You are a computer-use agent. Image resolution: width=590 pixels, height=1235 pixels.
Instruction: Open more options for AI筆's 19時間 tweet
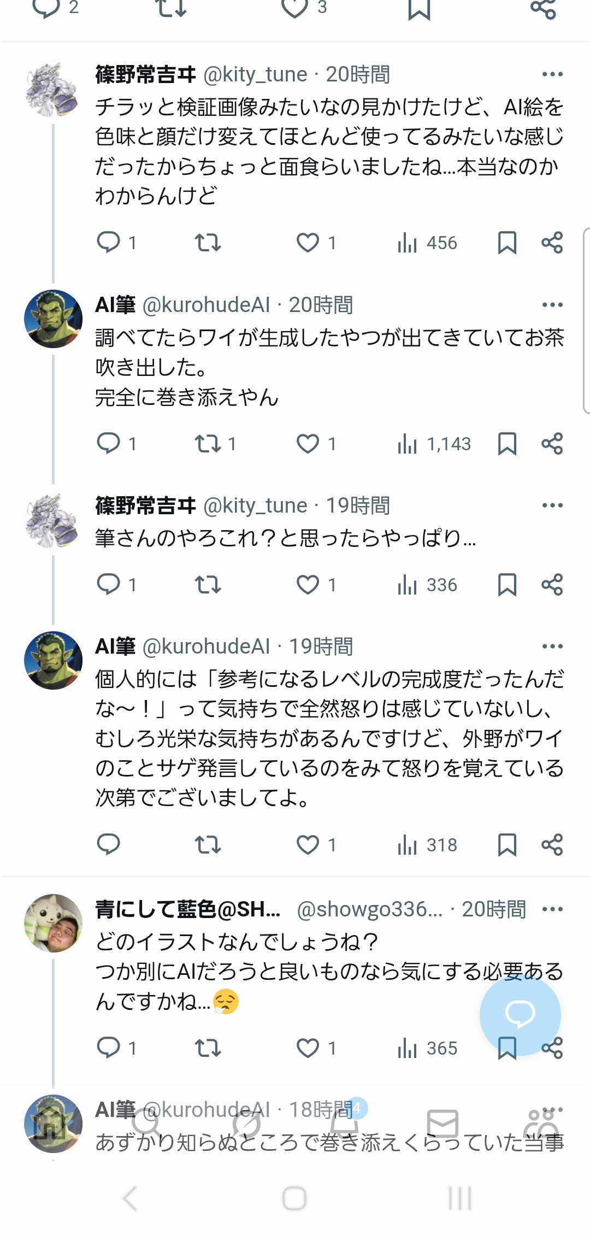tap(552, 646)
